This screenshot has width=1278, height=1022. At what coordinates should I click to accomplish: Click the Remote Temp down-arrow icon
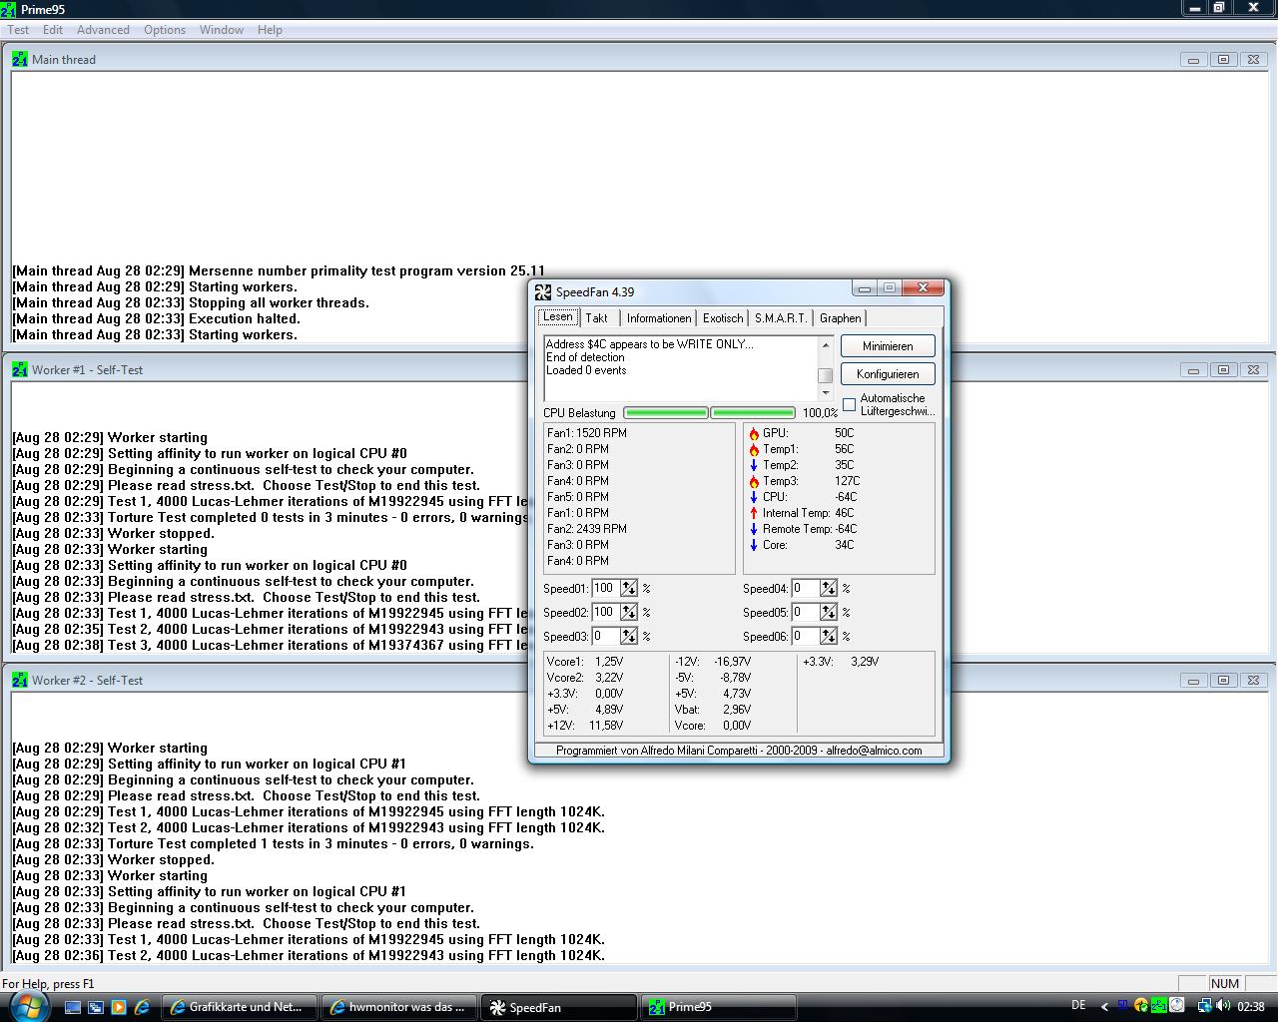754,530
